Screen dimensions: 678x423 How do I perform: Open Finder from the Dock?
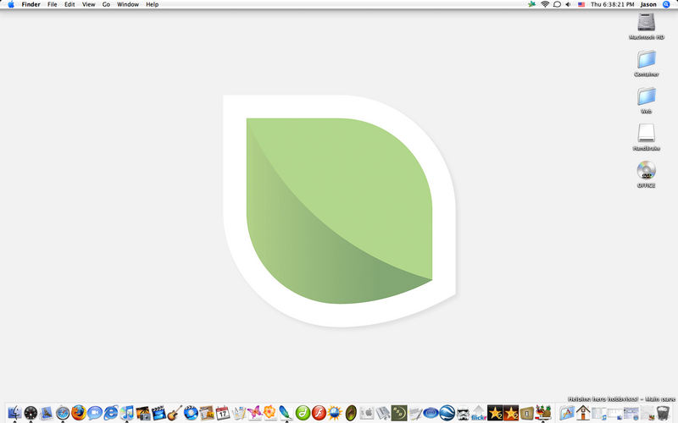pyautogui.click(x=14, y=413)
